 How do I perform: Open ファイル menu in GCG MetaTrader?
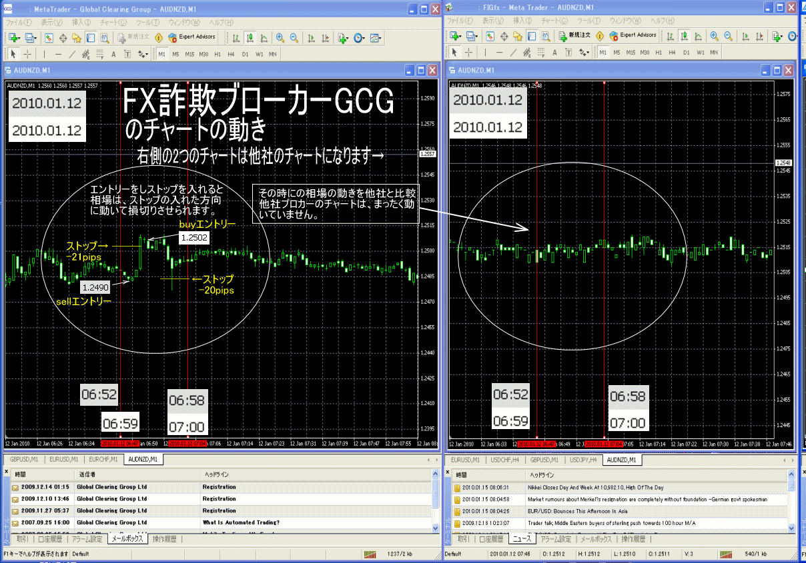pos(18,22)
